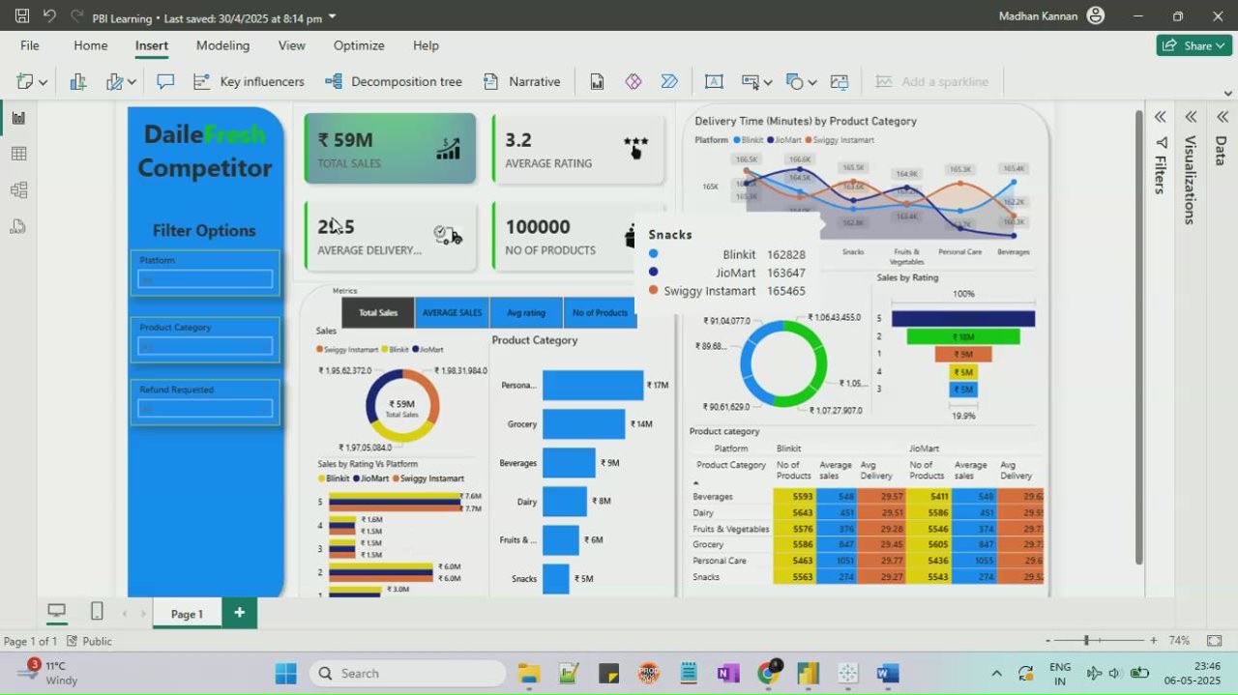The height and width of the screenshot is (695, 1238).
Task: Open the Help ribbon tab
Action: [x=426, y=45]
